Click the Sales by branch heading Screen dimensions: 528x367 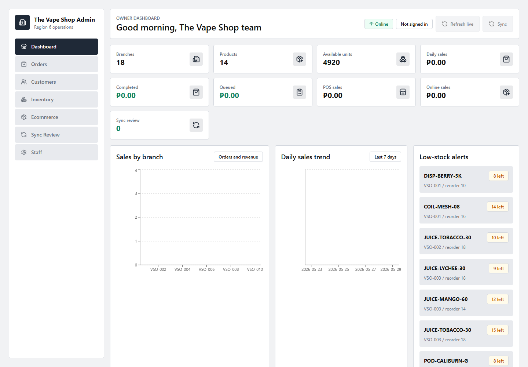(x=139, y=157)
